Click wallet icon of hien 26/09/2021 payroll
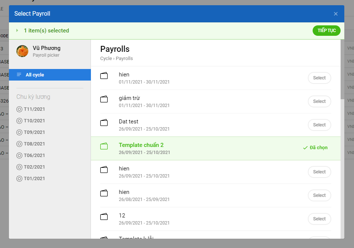This screenshot has height=248, width=354. pyautogui.click(x=104, y=170)
